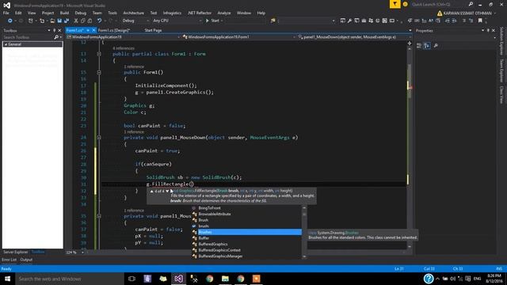507x285 pixels.
Task: Open the Build menu
Action: [64, 13]
